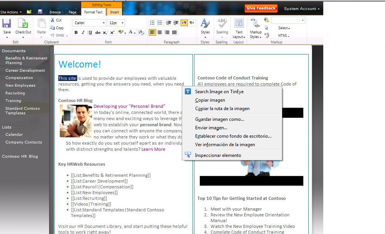The width and height of the screenshot is (385, 234).
Task: Enable Justify paragraph alignment
Action: pos(174,32)
